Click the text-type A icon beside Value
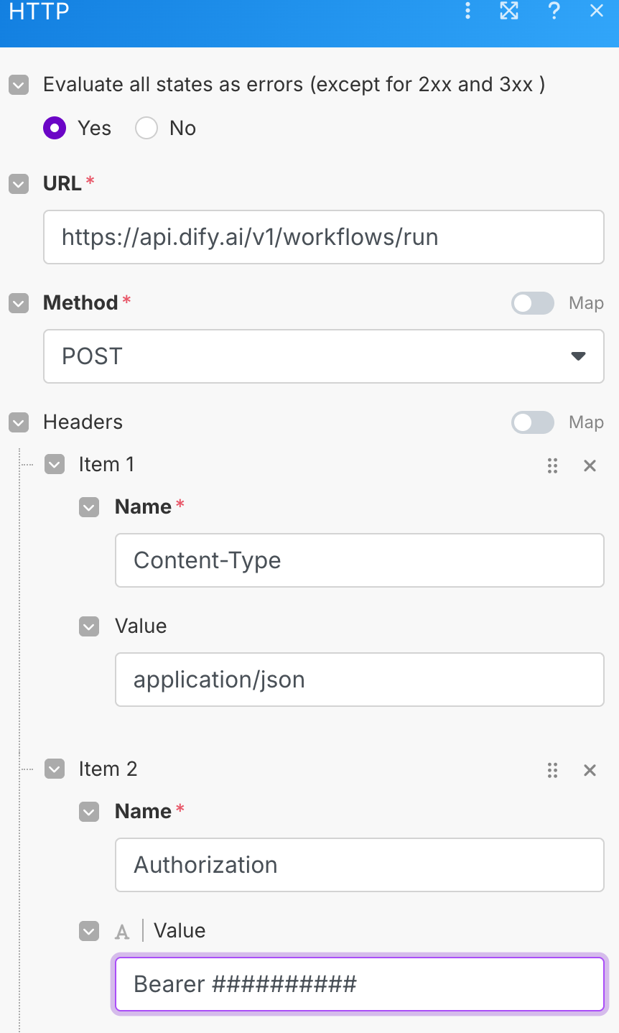Image resolution: width=619 pixels, height=1033 pixels. click(123, 932)
